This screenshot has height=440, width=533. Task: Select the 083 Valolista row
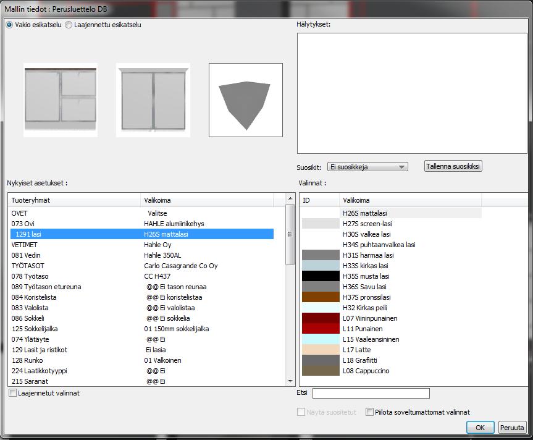point(142,308)
